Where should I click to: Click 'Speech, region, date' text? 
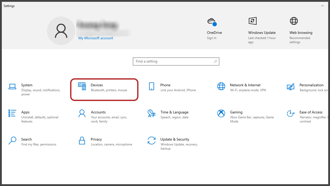(x=175, y=117)
